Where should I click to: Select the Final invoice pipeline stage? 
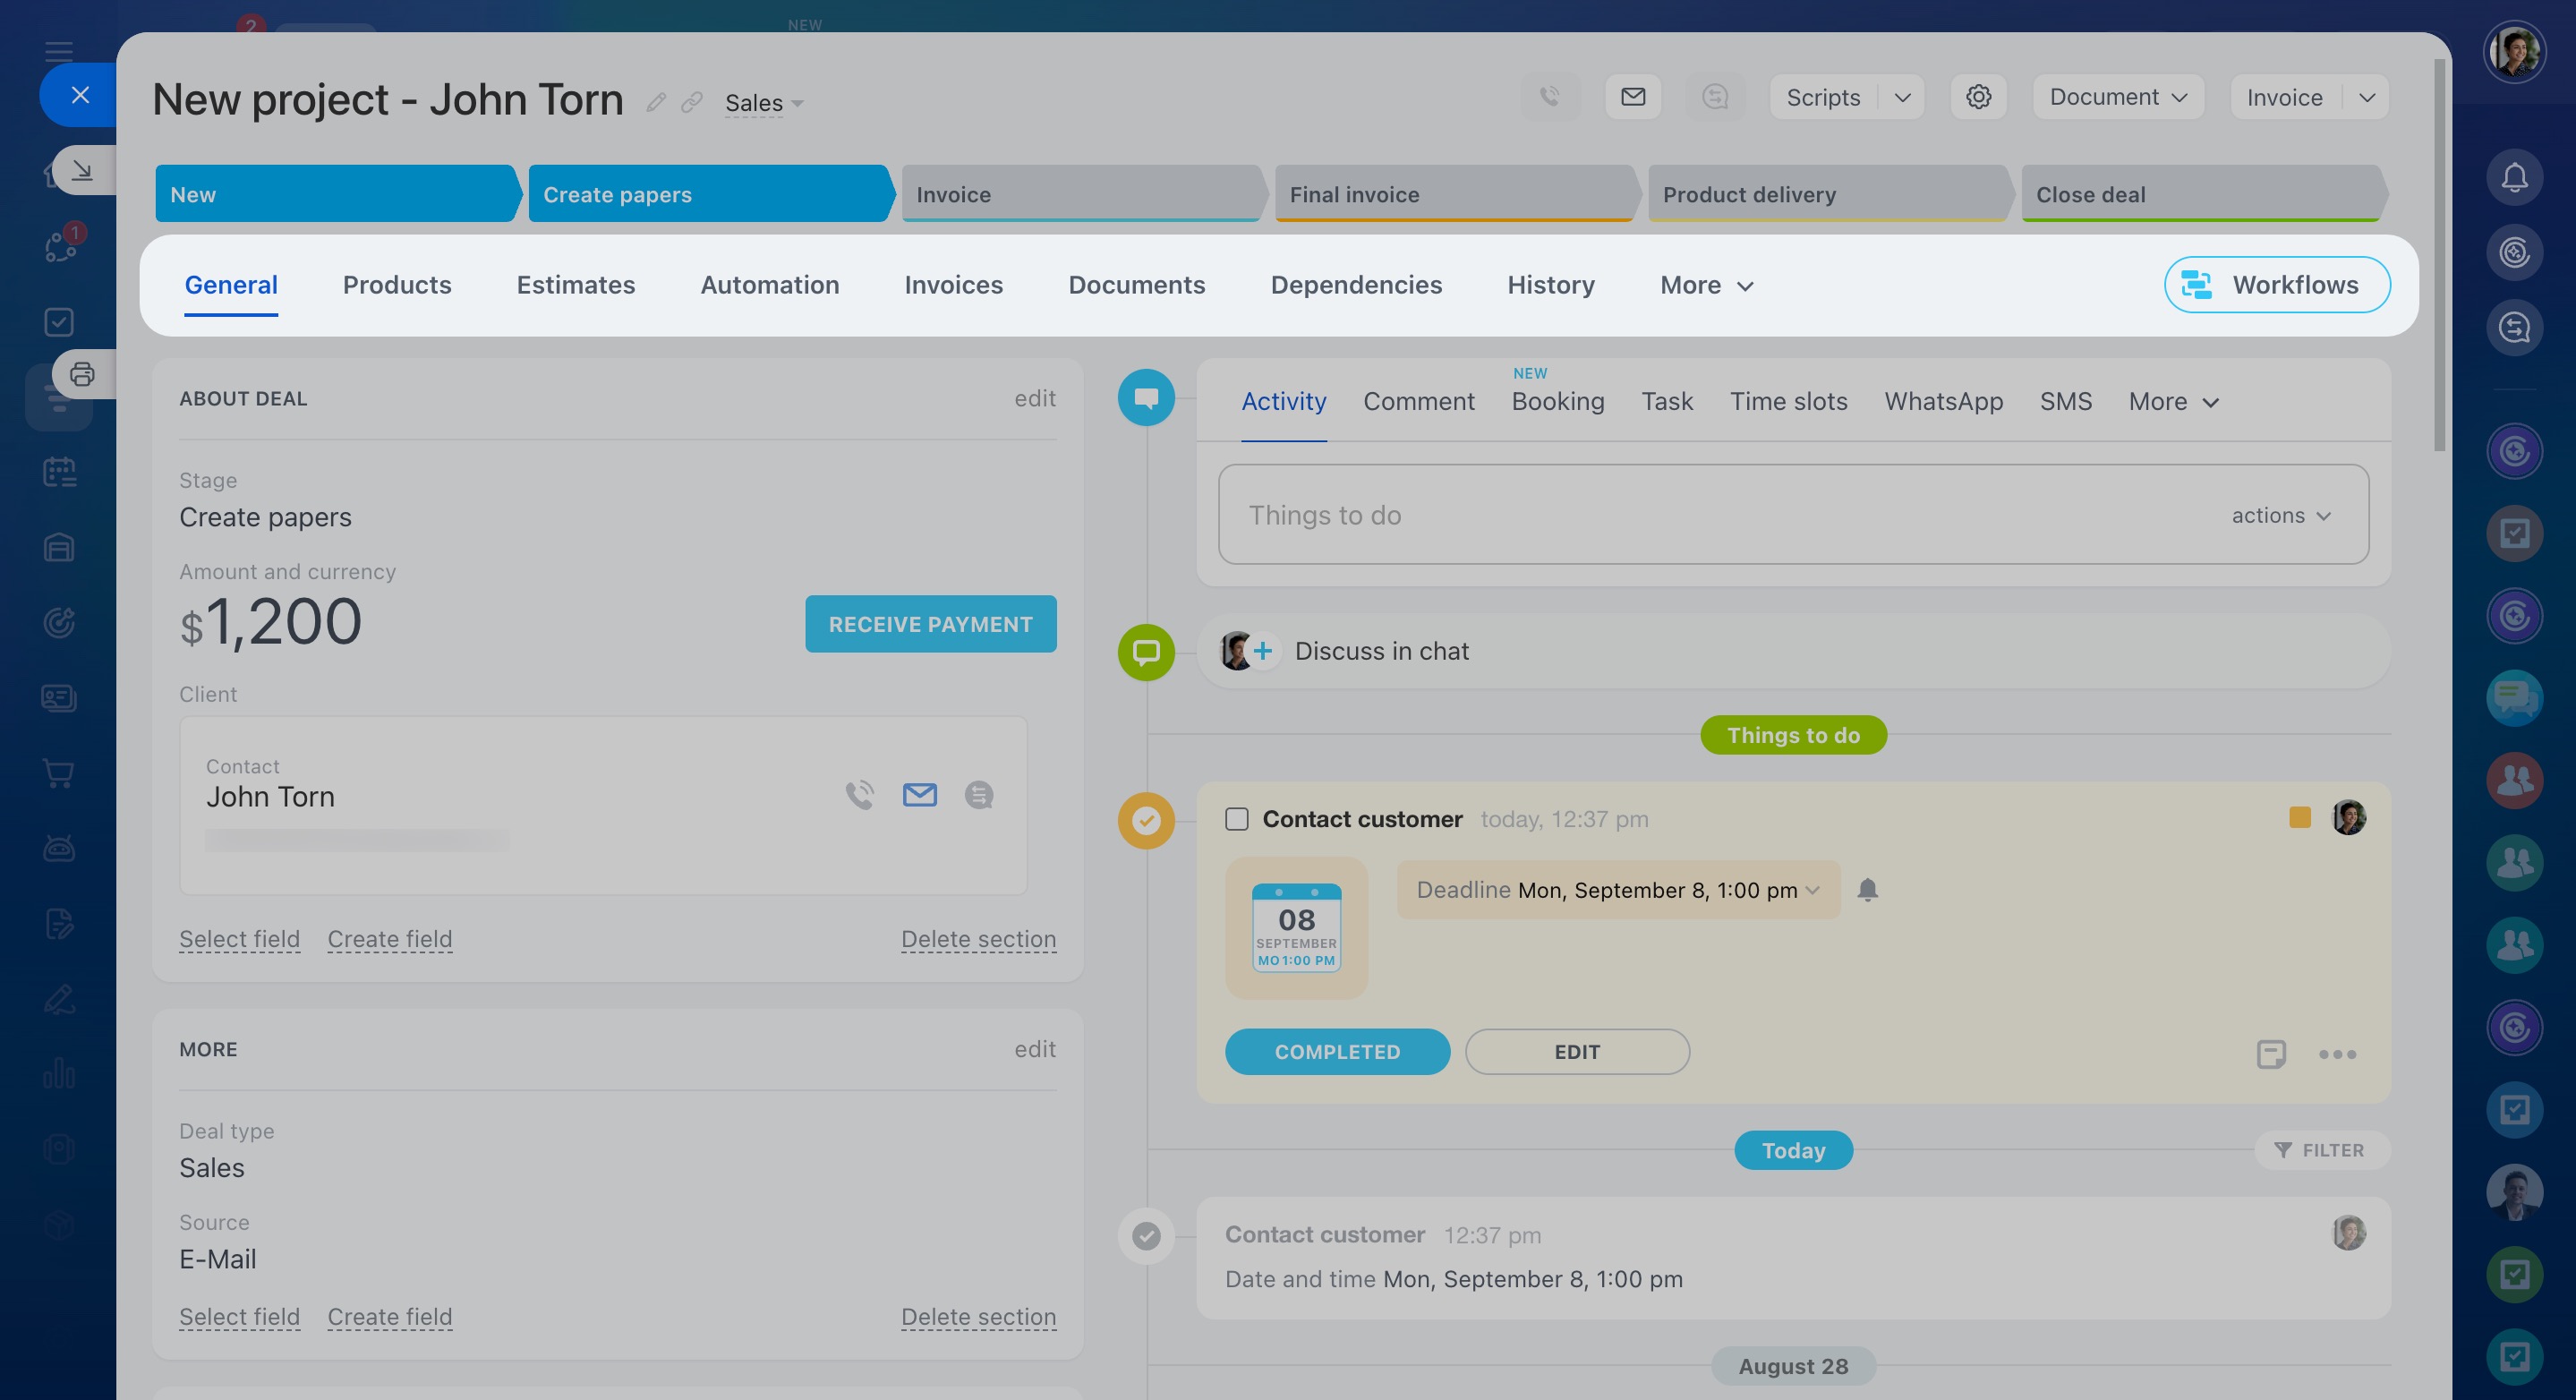tap(1452, 194)
